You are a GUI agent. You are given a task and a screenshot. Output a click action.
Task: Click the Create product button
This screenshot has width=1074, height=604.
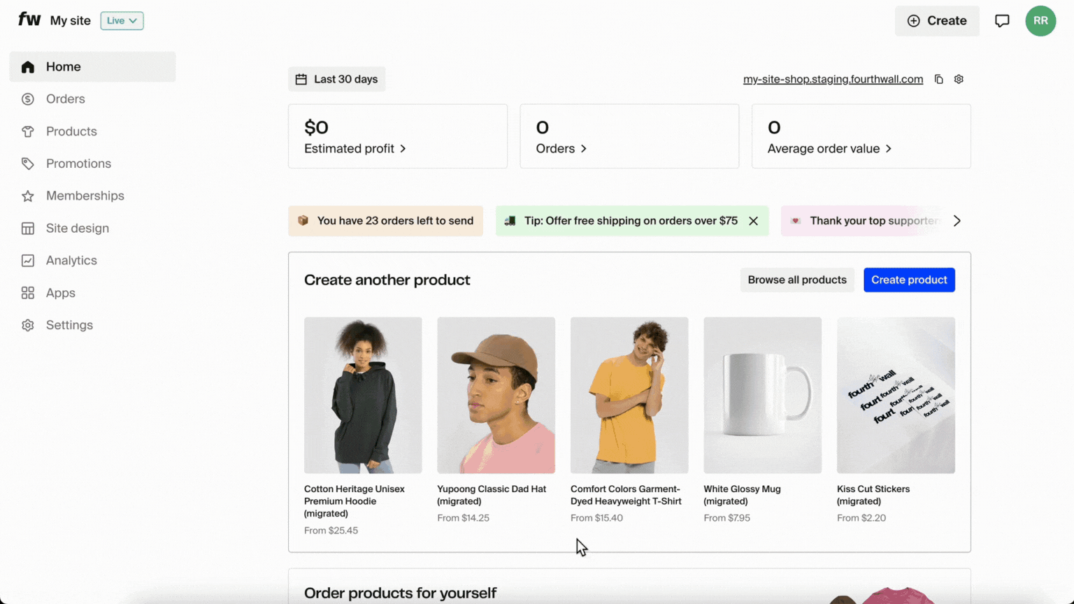click(x=909, y=280)
